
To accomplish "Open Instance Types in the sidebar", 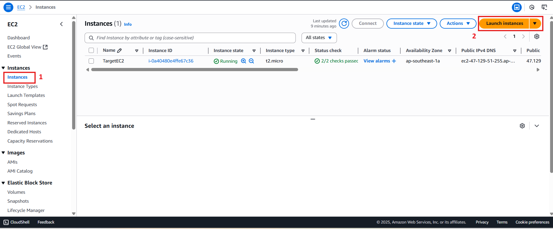I will pyautogui.click(x=23, y=86).
